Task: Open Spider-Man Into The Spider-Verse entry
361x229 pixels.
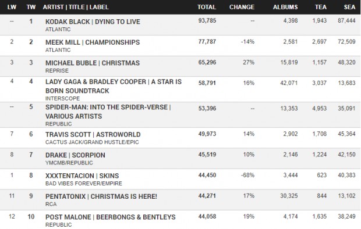Action: pos(108,112)
